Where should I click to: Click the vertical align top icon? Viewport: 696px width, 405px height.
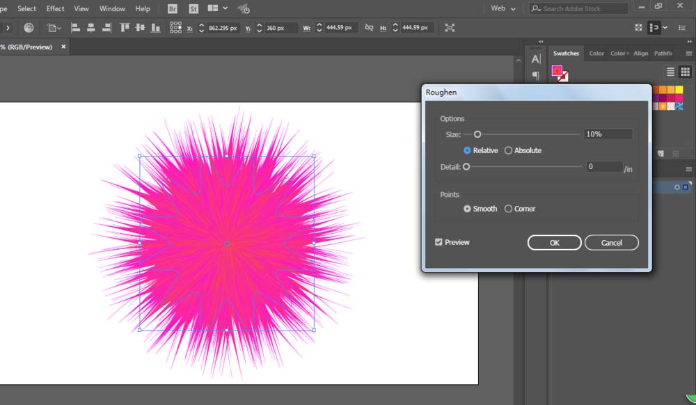click(x=125, y=28)
